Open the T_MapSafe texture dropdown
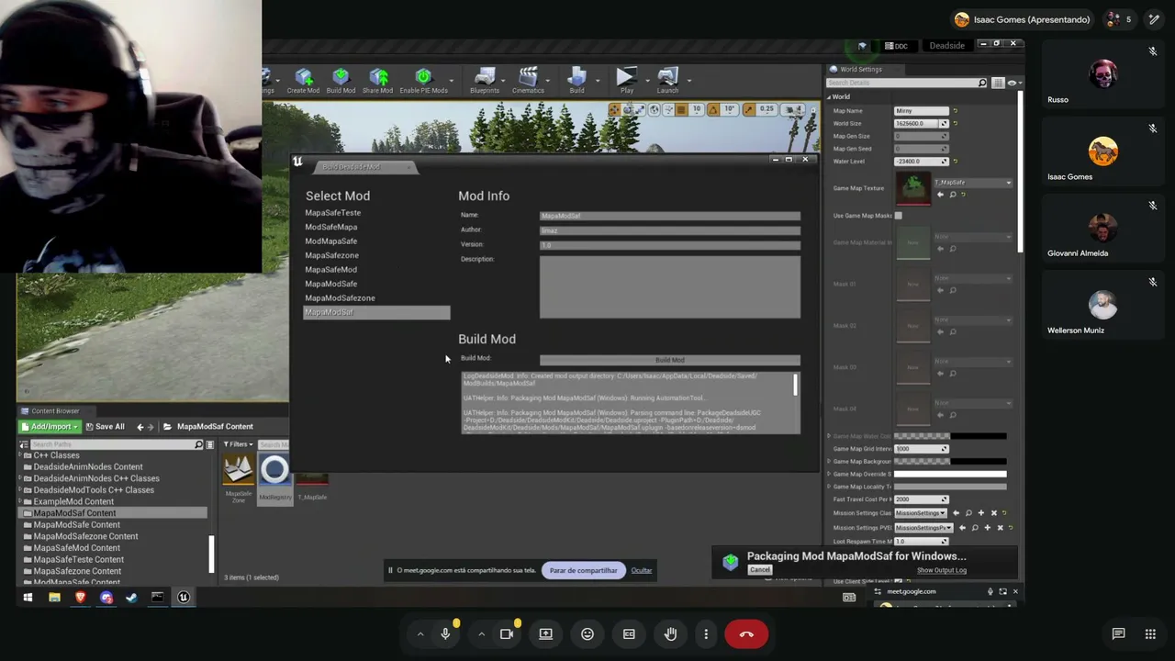The width and height of the screenshot is (1175, 661). pyautogui.click(x=973, y=183)
